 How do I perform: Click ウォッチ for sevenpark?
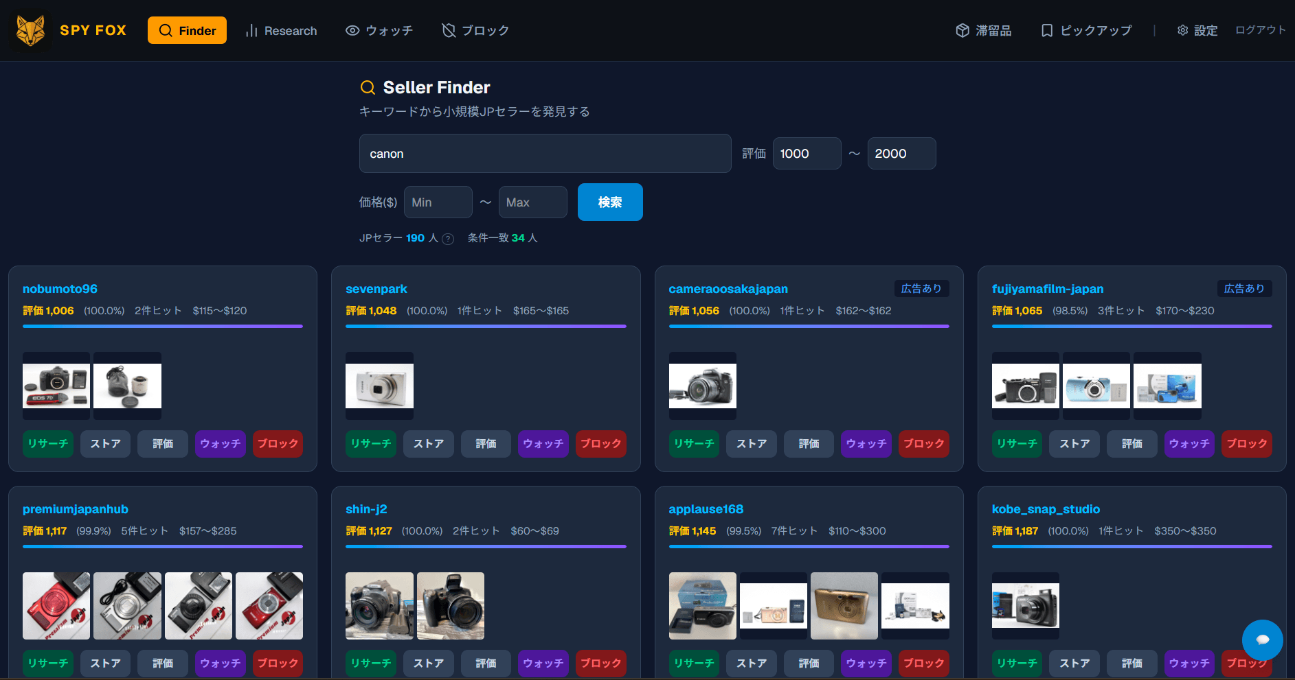pos(543,444)
